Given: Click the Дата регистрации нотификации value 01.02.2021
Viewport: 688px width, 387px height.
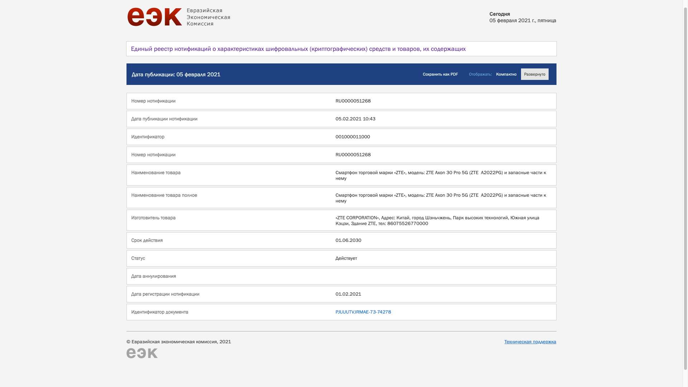Looking at the screenshot, I should click(348, 294).
